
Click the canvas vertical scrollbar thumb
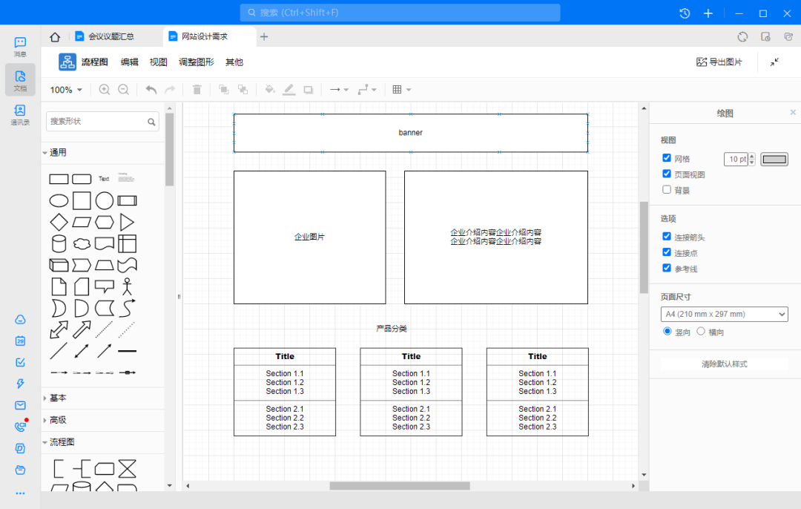point(644,247)
